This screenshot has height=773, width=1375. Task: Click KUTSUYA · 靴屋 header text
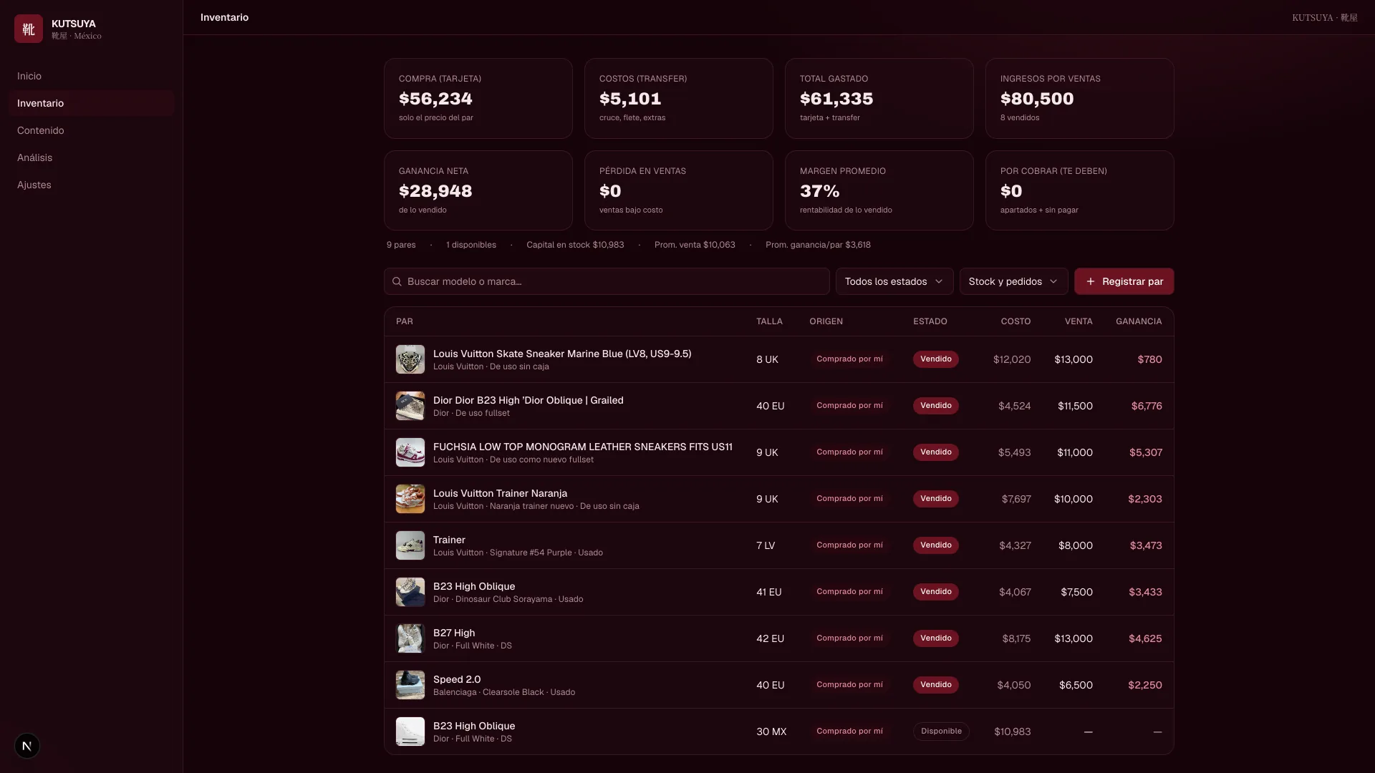tap(1325, 17)
